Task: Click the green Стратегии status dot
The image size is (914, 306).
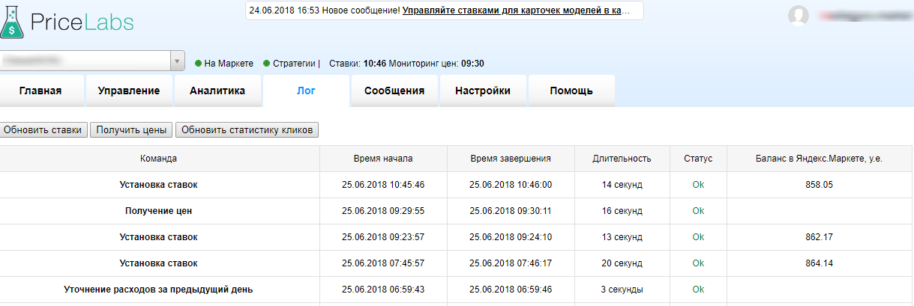Action: coord(267,64)
